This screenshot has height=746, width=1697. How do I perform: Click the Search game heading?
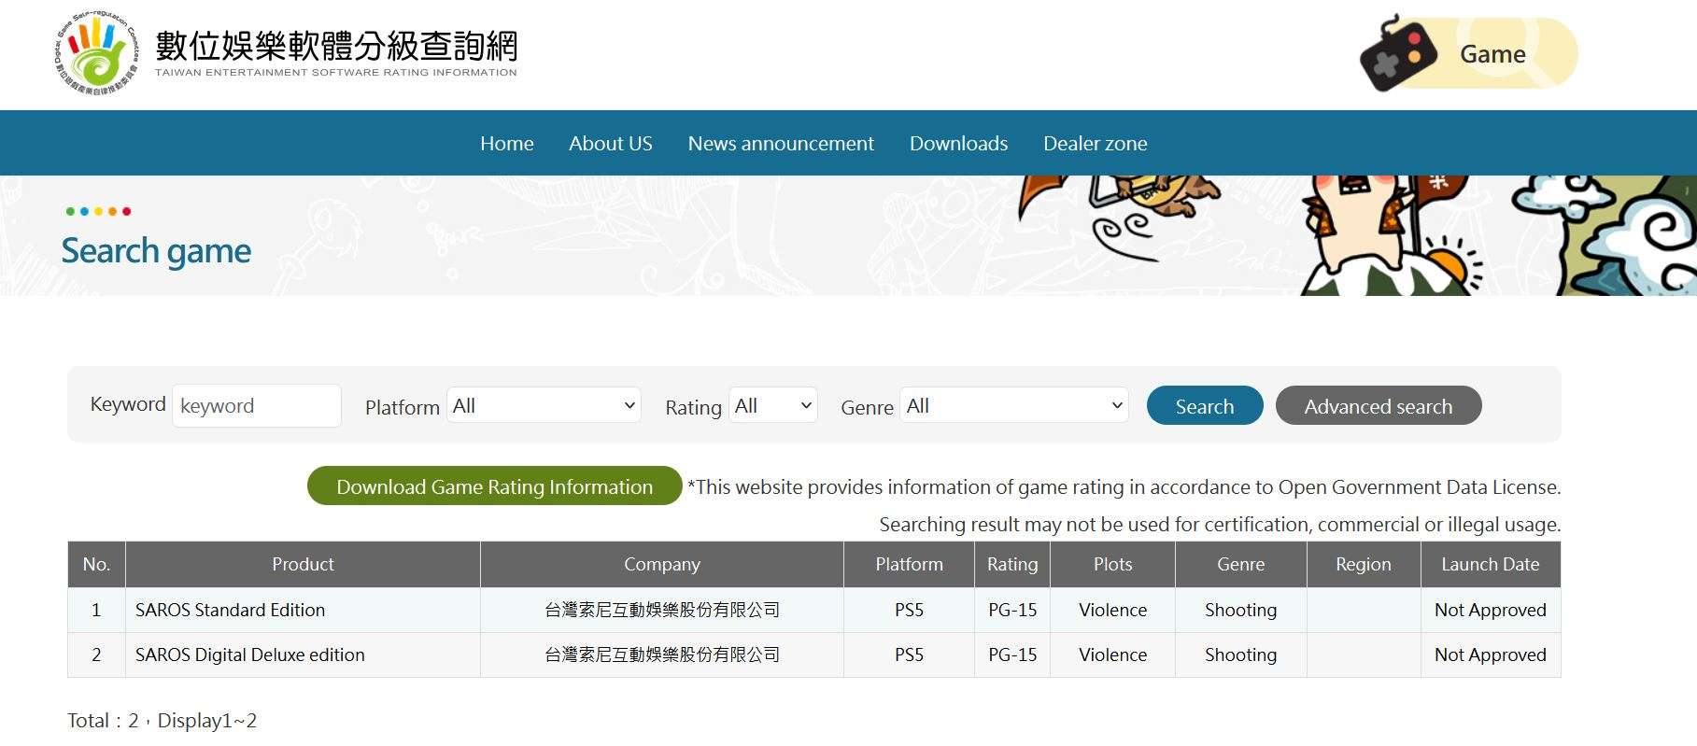pos(156,251)
